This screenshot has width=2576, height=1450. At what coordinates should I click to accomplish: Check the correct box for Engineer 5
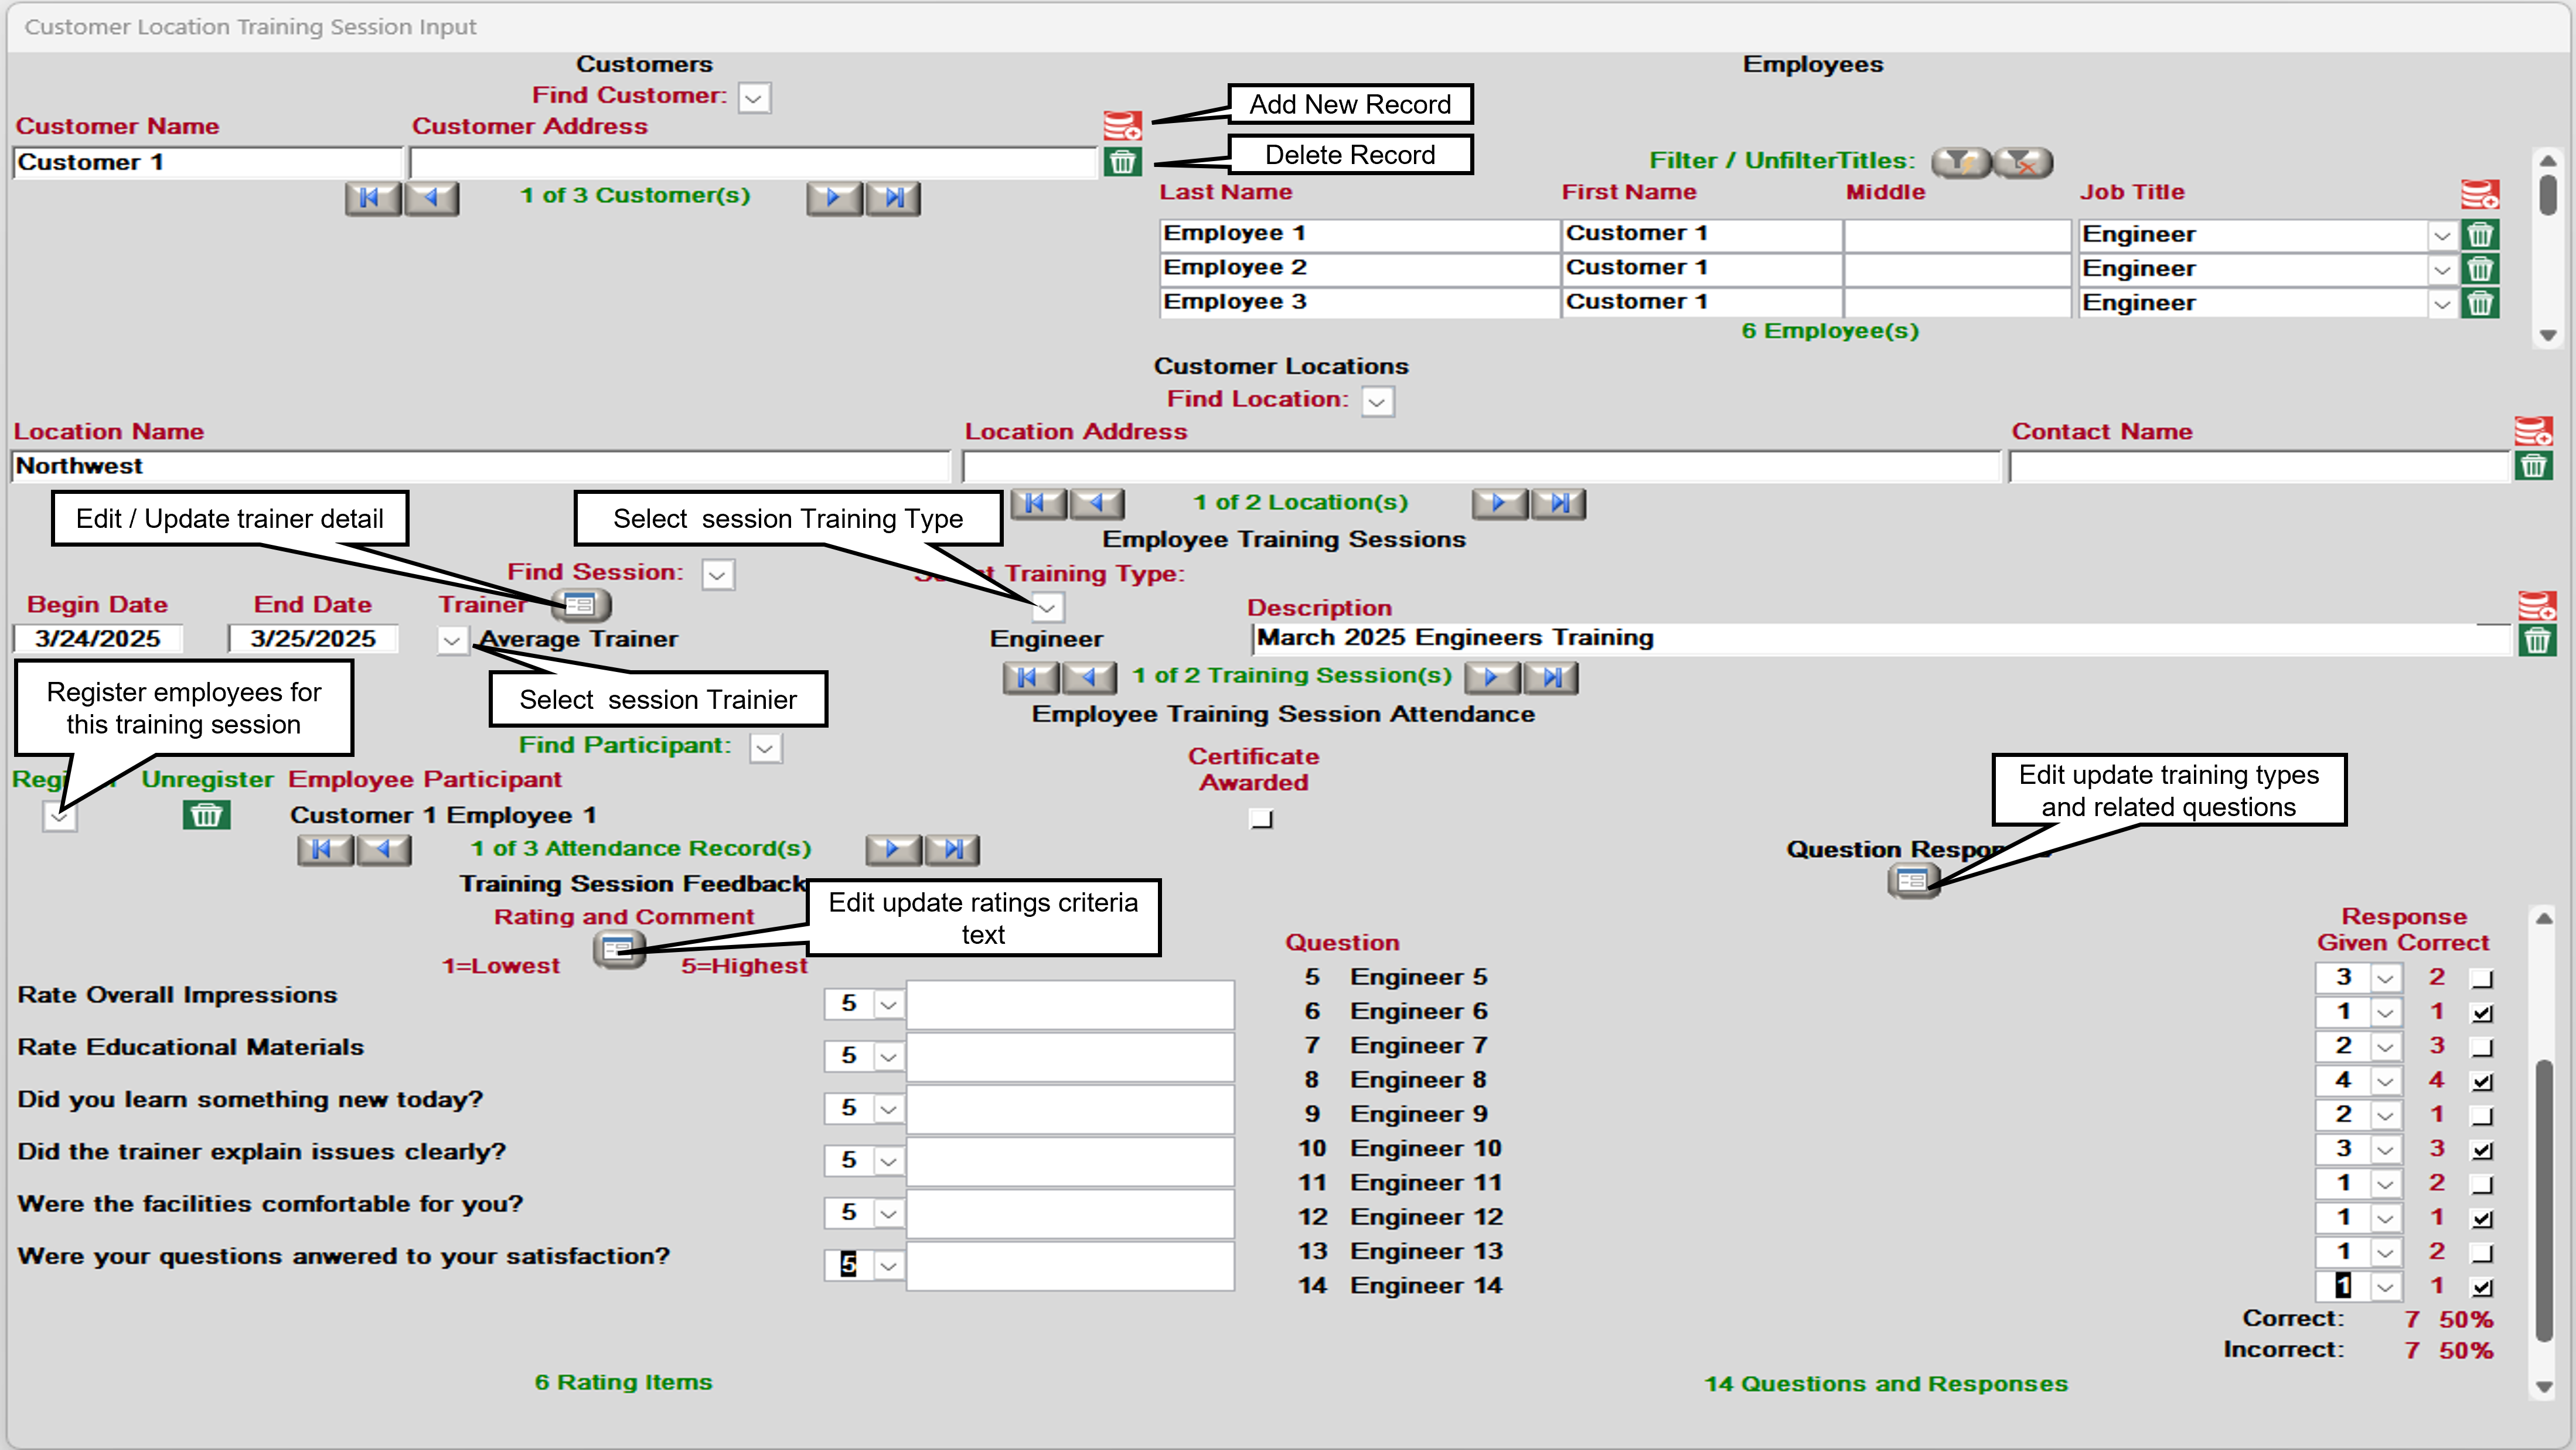pos(2481,978)
